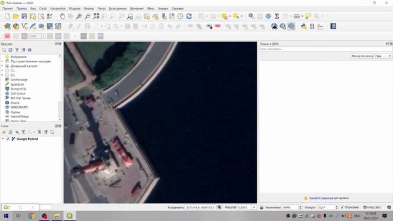
Task: Expand the Google Hybrid layer node
Action: coord(2,139)
